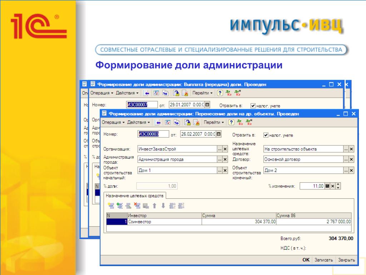
Task: Open selection for Дом 1 object field
Action: pyautogui.click(x=220, y=170)
